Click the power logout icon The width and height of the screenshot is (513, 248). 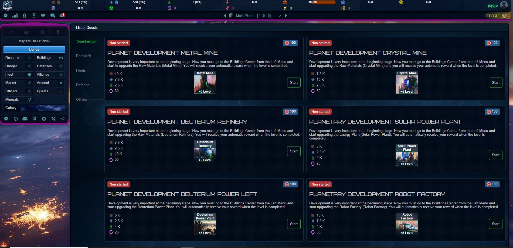coord(63,118)
